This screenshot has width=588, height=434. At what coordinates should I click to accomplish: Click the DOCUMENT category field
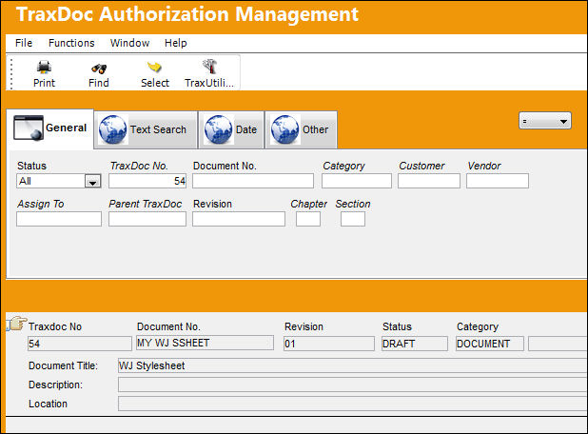point(490,344)
